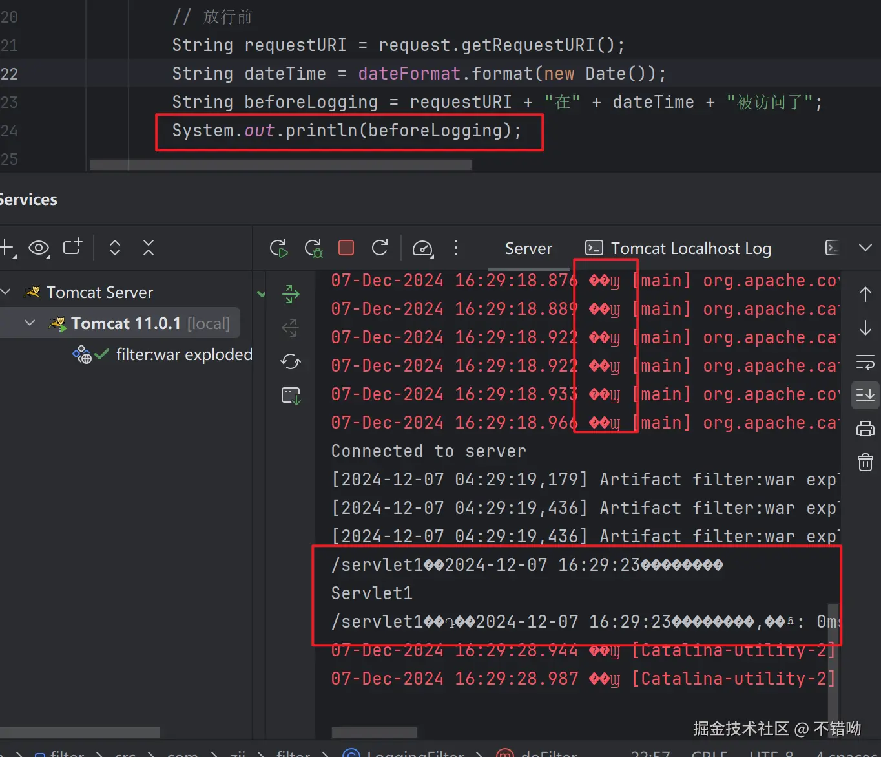The image size is (881, 757).
Task: Click the Update application refresh icon
Action: pos(380,248)
